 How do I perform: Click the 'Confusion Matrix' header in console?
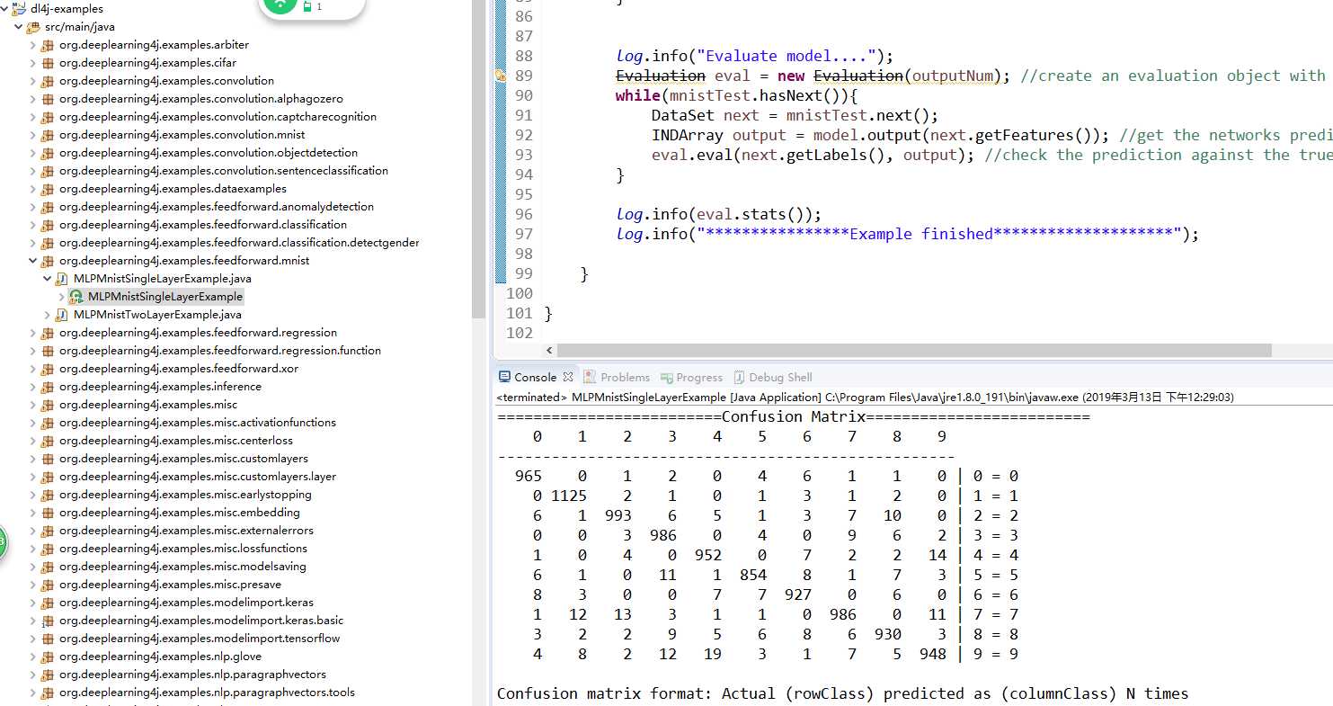coord(794,416)
